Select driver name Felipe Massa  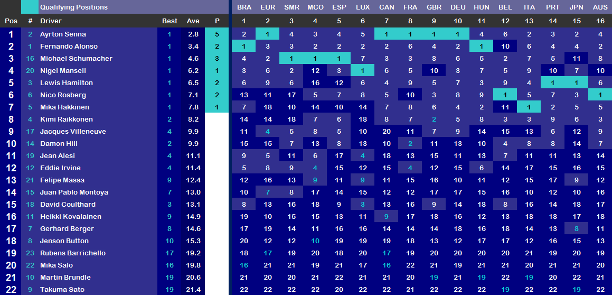(x=62, y=180)
